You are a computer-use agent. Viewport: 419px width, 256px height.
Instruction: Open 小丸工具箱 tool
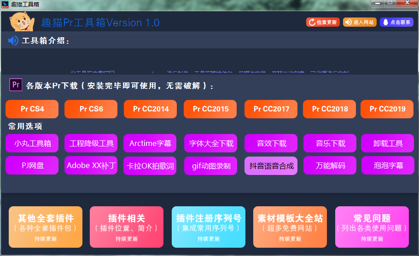pos(32,143)
